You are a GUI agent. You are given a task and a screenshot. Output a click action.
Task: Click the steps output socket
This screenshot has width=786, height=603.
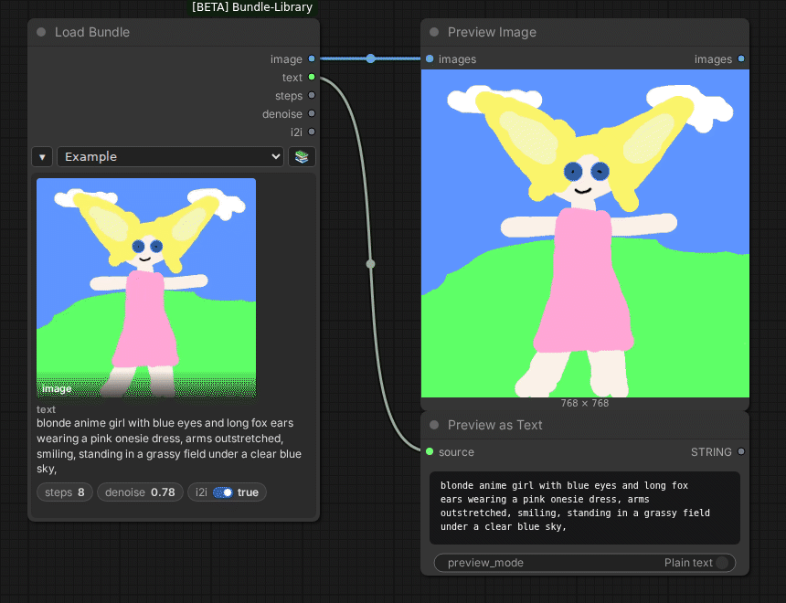[x=312, y=95]
